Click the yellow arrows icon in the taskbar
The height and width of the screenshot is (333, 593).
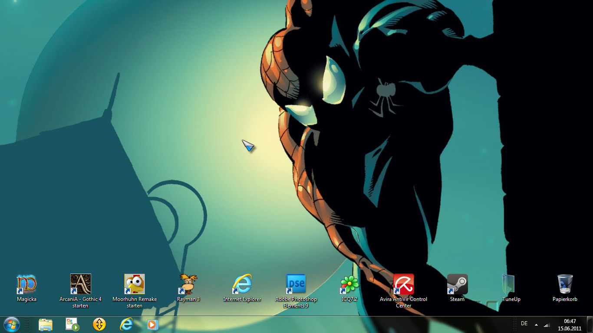pyautogui.click(x=99, y=324)
